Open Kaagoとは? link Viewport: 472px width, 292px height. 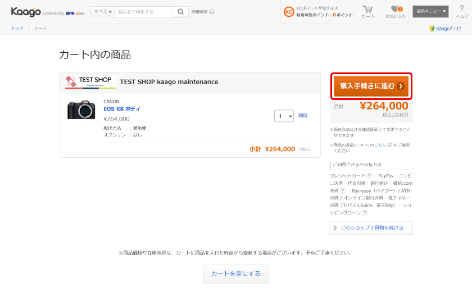tap(448, 29)
